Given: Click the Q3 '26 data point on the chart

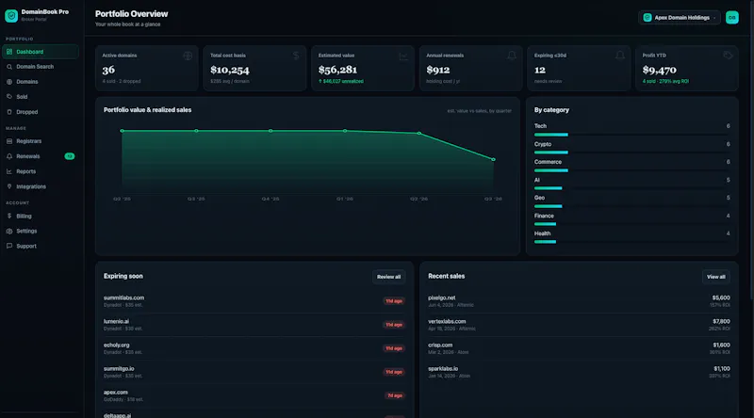Looking at the screenshot, I should (x=493, y=159).
